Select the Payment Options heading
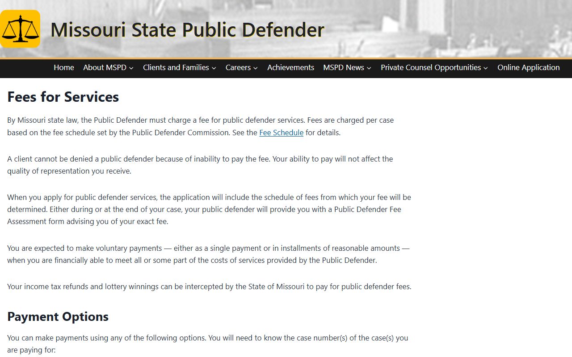This screenshot has width=572, height=357. (x=58, y=316)
